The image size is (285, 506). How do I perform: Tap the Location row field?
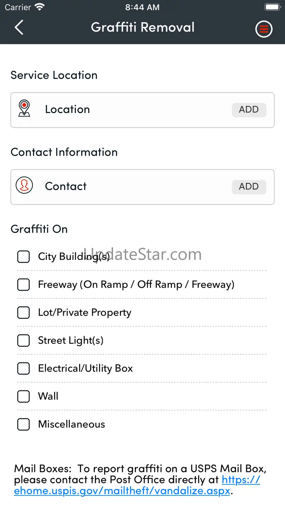click(x=142, y=110)
